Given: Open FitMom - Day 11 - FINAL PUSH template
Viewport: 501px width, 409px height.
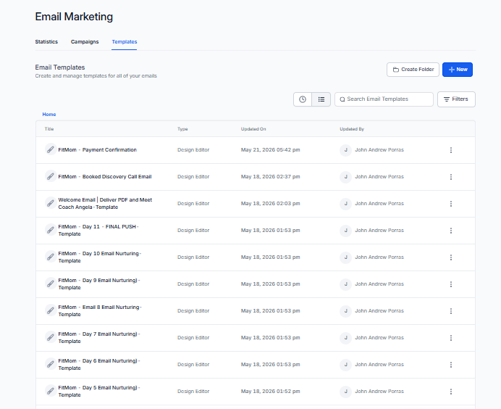Looking at the screenshot, I should coord(98,231).
